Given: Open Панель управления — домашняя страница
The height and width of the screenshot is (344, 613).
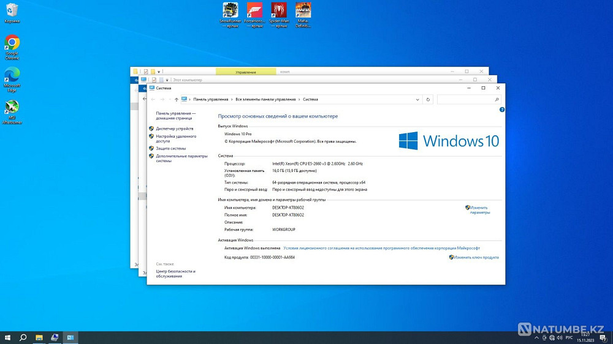Looking at the screenshot, I should (x=175, y=116).
